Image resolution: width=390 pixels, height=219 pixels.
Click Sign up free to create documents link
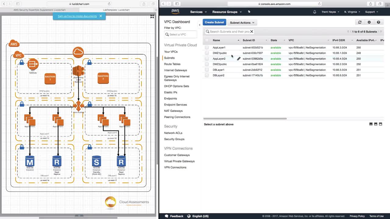(77, 16)
